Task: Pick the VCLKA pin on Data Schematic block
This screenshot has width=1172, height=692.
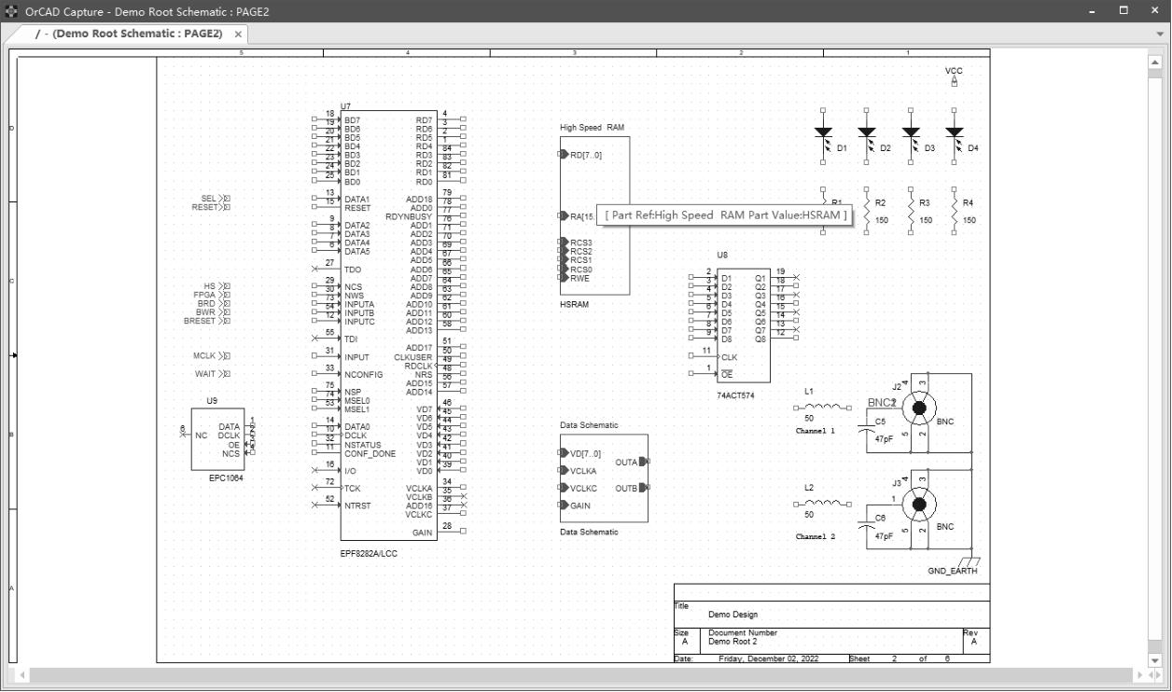Action: click(564, 471)
